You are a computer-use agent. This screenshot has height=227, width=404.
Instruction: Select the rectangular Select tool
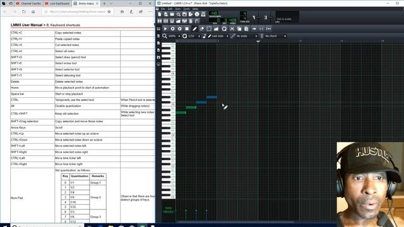[x=209, y=29]
